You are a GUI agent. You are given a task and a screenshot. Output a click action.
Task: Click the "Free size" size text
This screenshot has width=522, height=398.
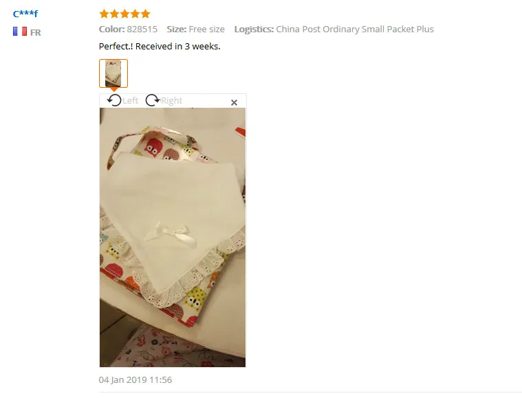point(207,30)
